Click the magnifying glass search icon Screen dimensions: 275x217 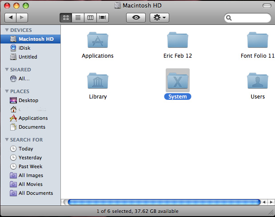coord(229,18)
